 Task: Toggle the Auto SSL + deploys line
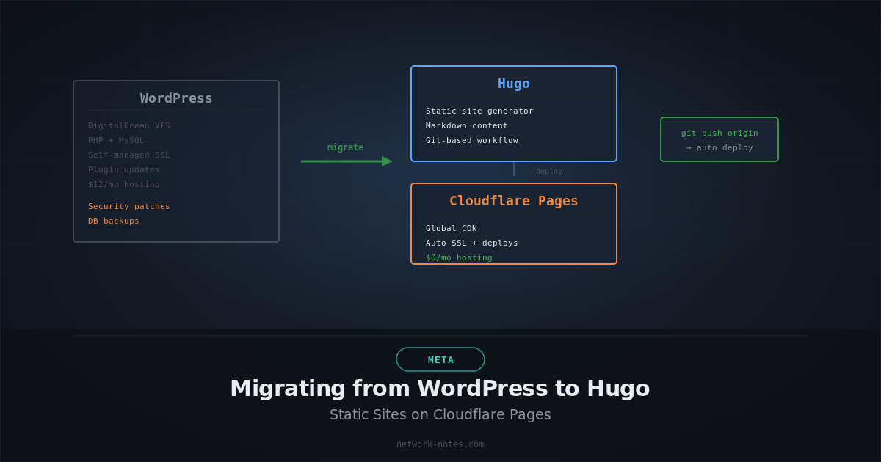[472, 243]
